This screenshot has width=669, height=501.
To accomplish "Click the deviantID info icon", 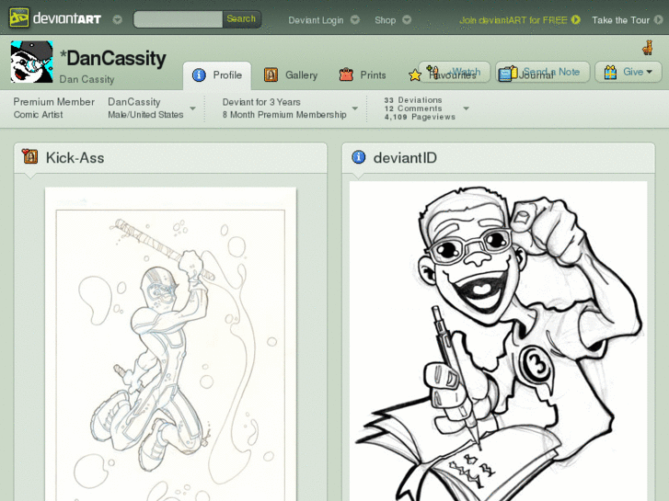I will pyautogui.click(x=358, y=157).
